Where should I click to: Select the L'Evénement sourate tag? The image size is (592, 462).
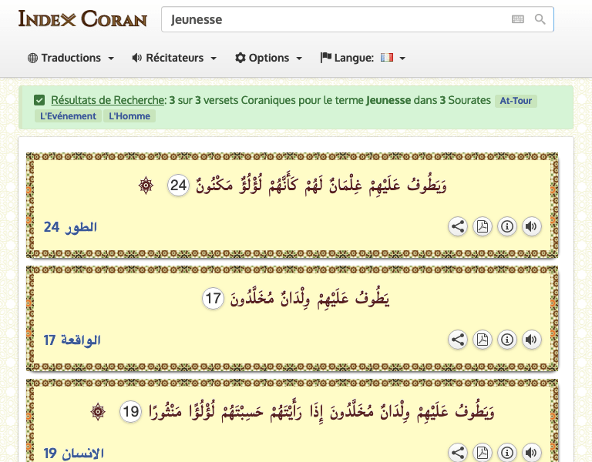(x=68, y=116)
